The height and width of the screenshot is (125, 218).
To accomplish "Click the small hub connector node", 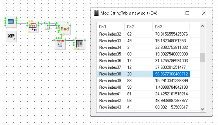I will point(47,25).
